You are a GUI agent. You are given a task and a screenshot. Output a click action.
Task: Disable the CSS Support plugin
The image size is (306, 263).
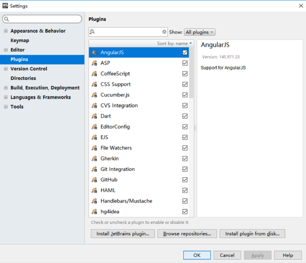(185, 84)
